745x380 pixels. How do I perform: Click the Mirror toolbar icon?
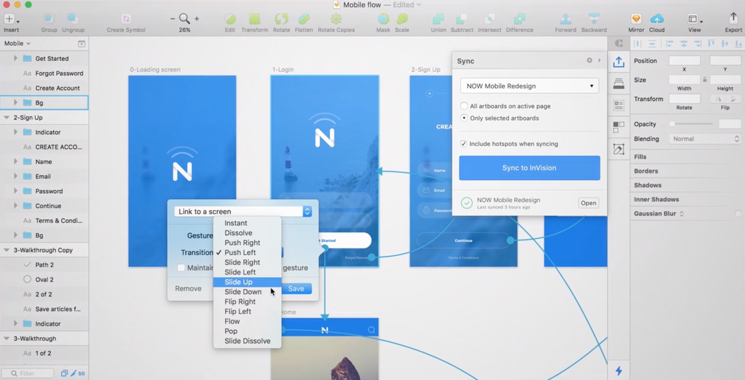[x=636, y=19]
